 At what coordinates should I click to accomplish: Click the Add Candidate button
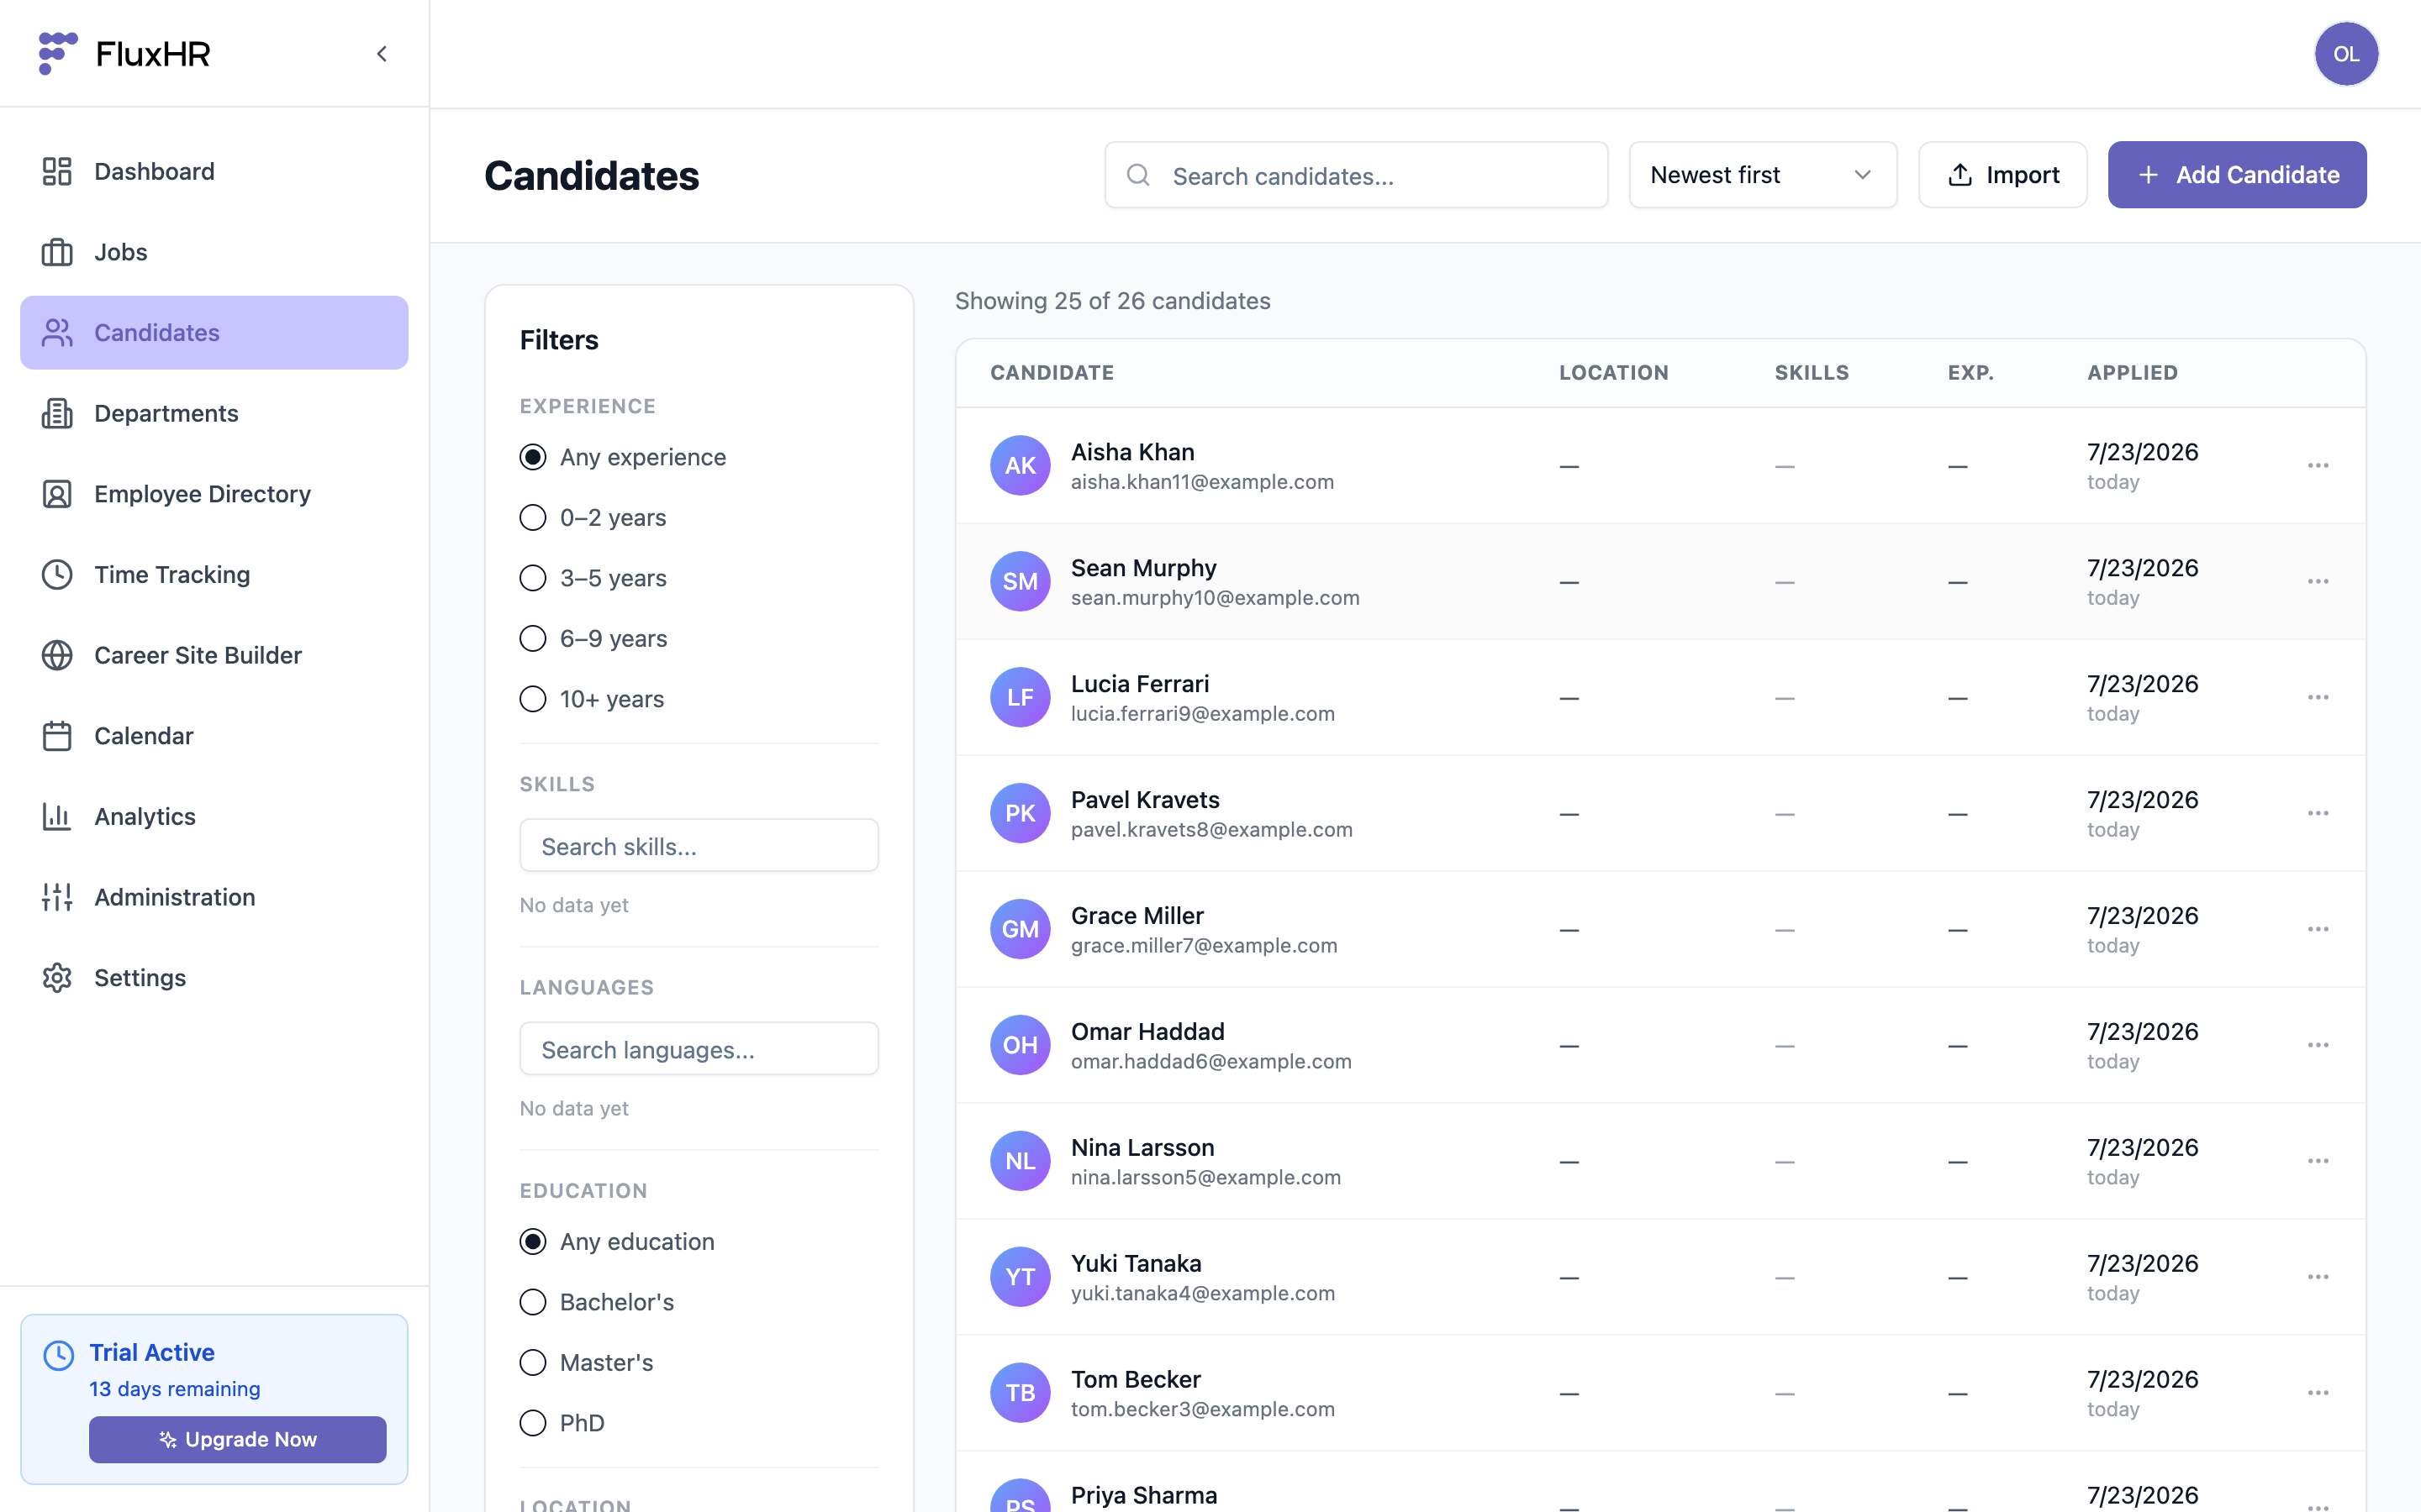[x=2237, y=175]
